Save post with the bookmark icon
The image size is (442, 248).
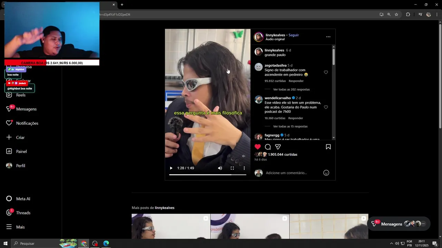328,147
